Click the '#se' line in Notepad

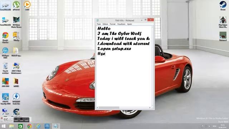pyautogui.click(x=101, y=54)
